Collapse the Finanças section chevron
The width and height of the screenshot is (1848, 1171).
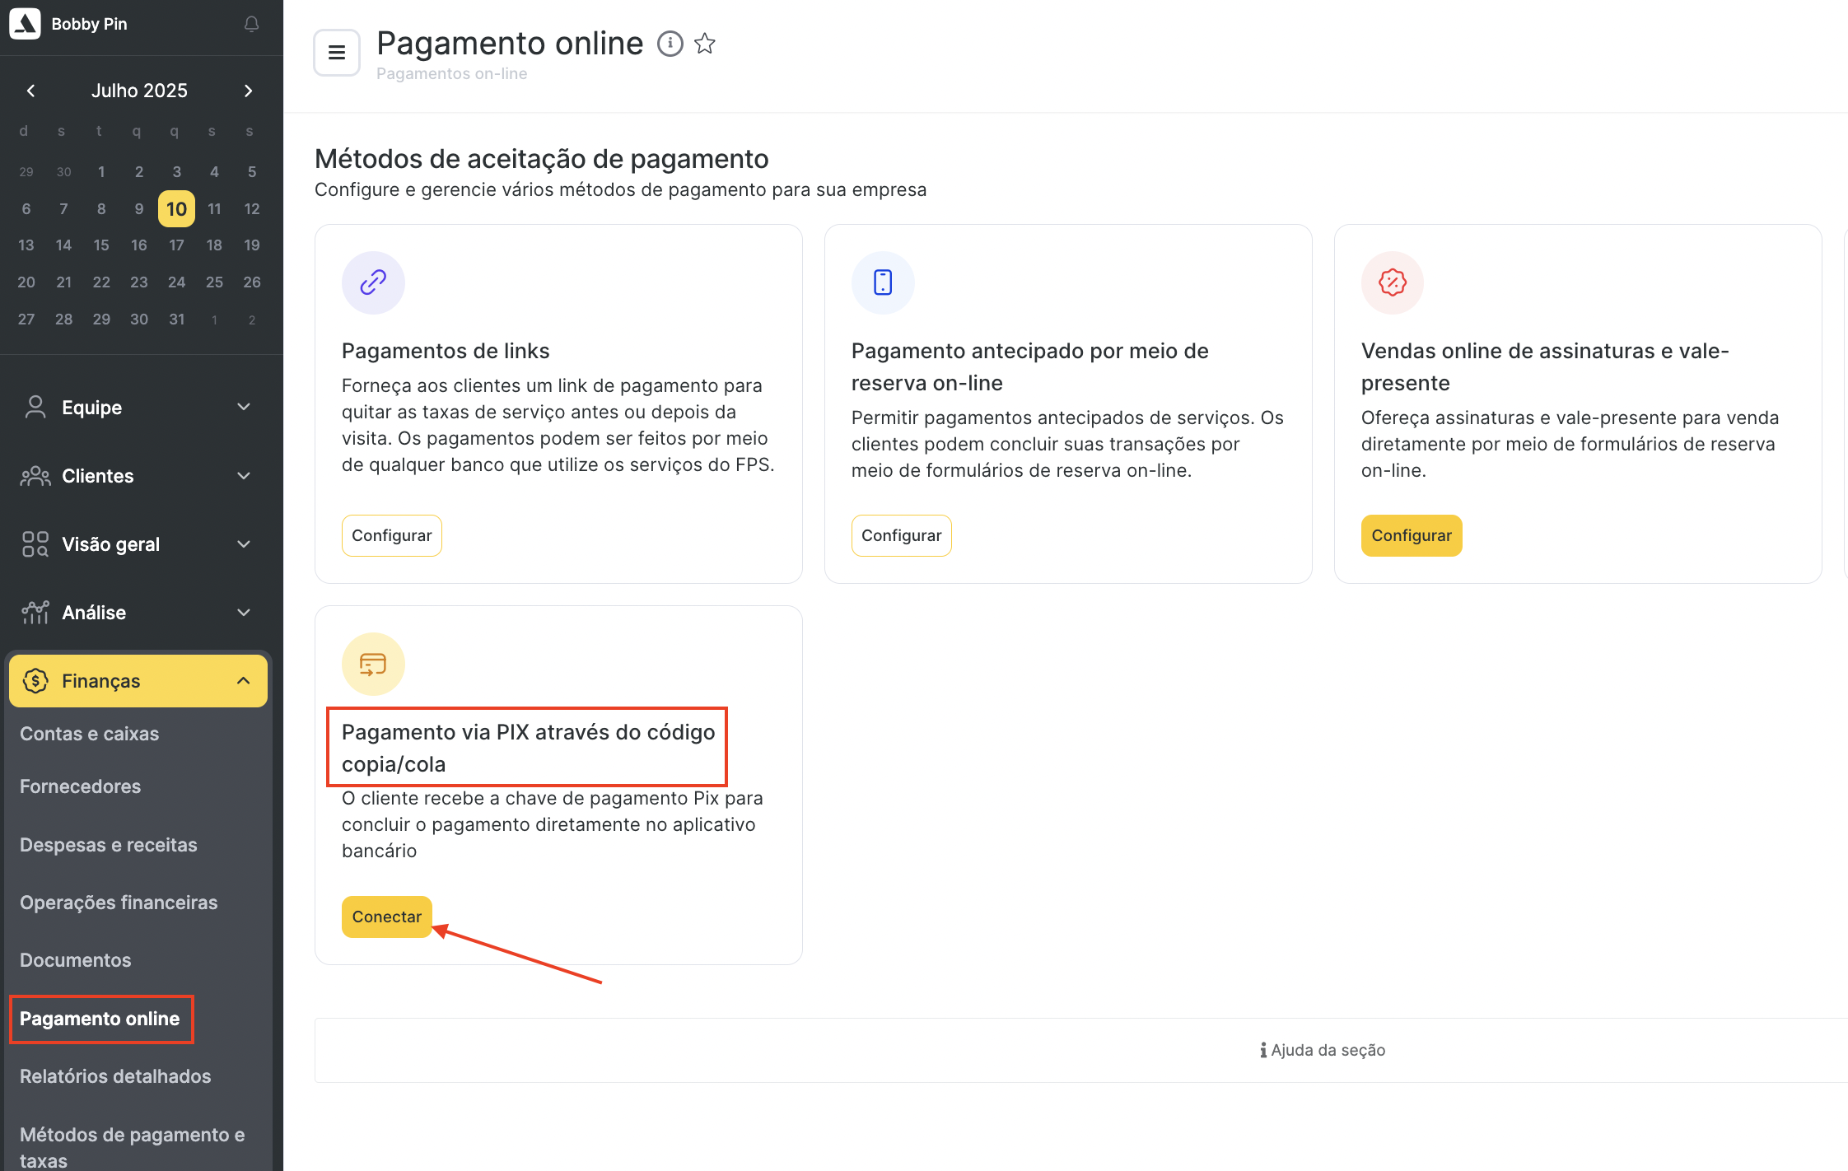(244, 681)
